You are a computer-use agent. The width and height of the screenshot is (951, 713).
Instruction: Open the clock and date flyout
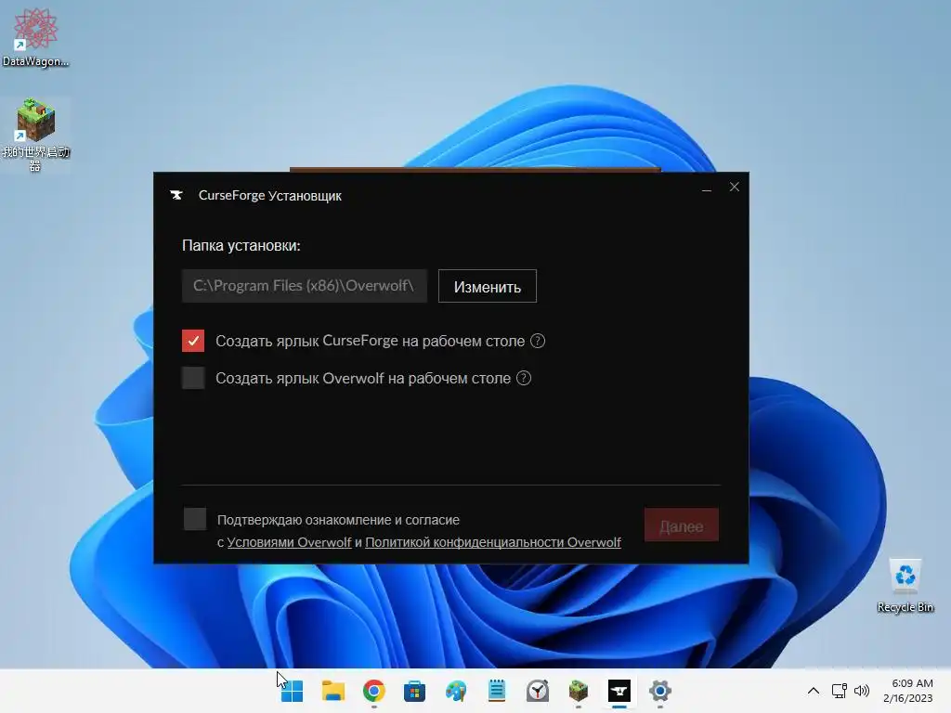[x=907, y=691]
